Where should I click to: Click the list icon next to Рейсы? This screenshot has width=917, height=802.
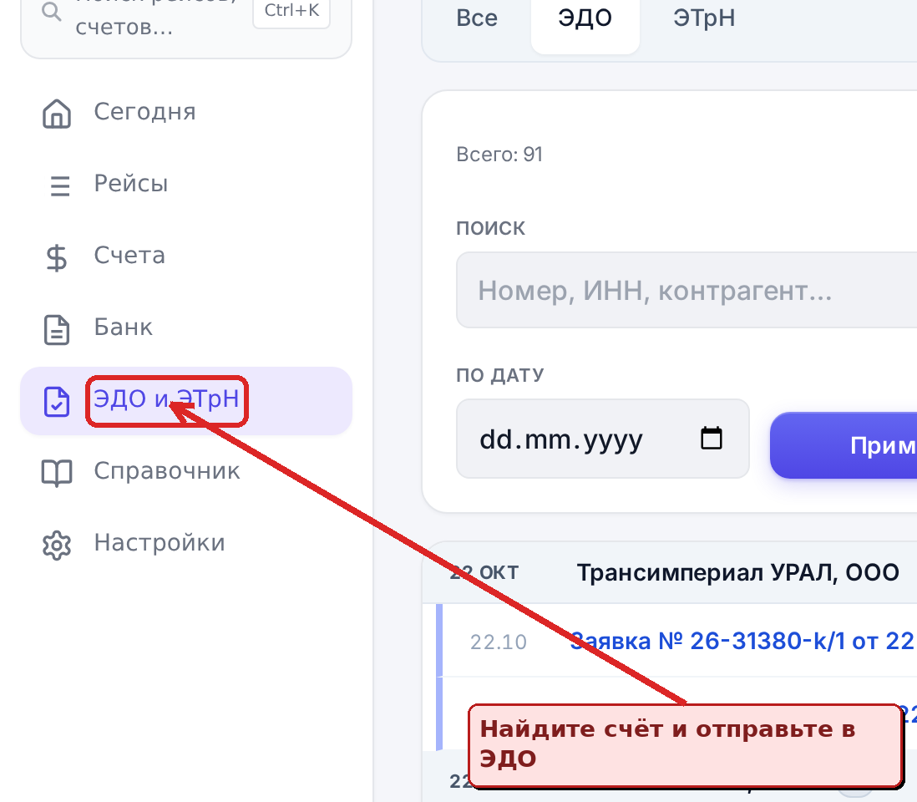pos(59,186)
